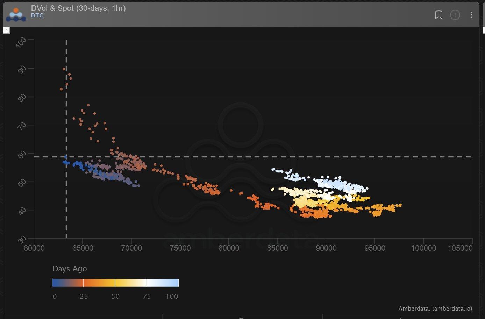This screenshot has width=485, height=319.
Task: Click the DVol & Spot chart title
Action: pyautogui.click(x=78, y=8)
